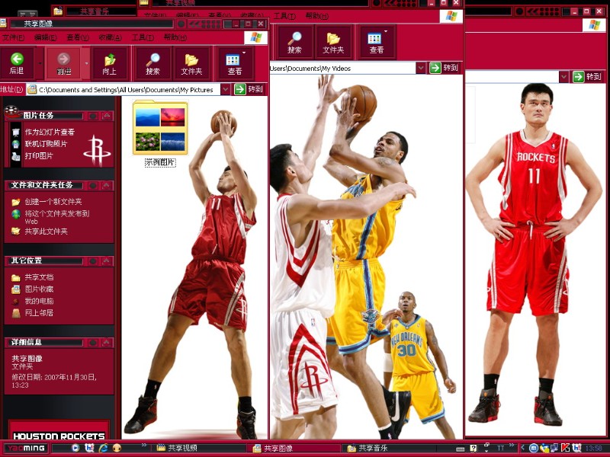The image size is (610, 457).
Task: Click the 前进 forward arrow button
Action: [63, 64]
